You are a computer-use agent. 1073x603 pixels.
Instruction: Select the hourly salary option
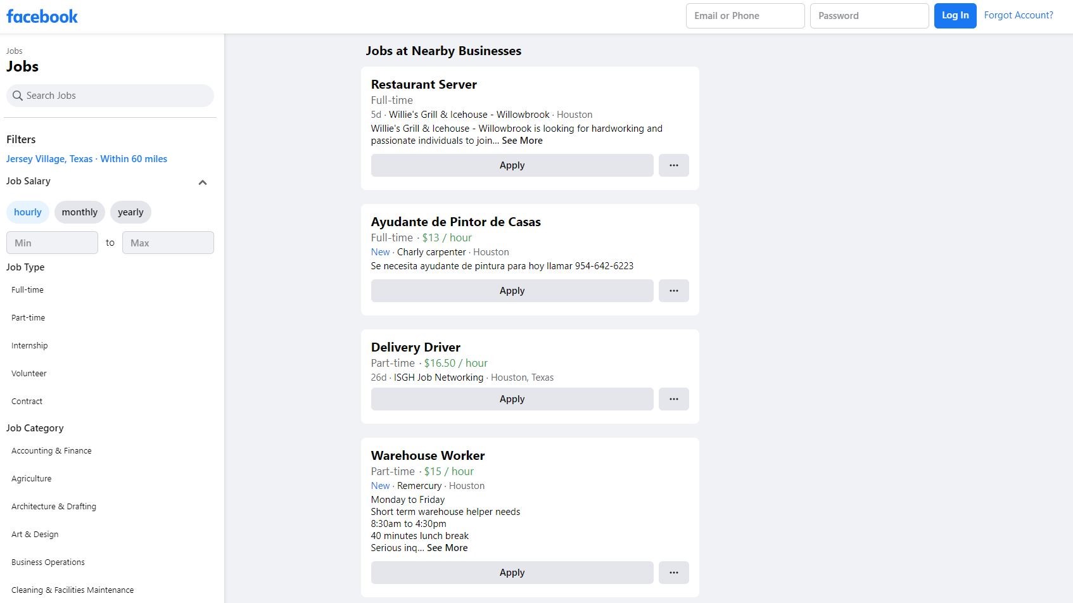click(x=27, y=212)
